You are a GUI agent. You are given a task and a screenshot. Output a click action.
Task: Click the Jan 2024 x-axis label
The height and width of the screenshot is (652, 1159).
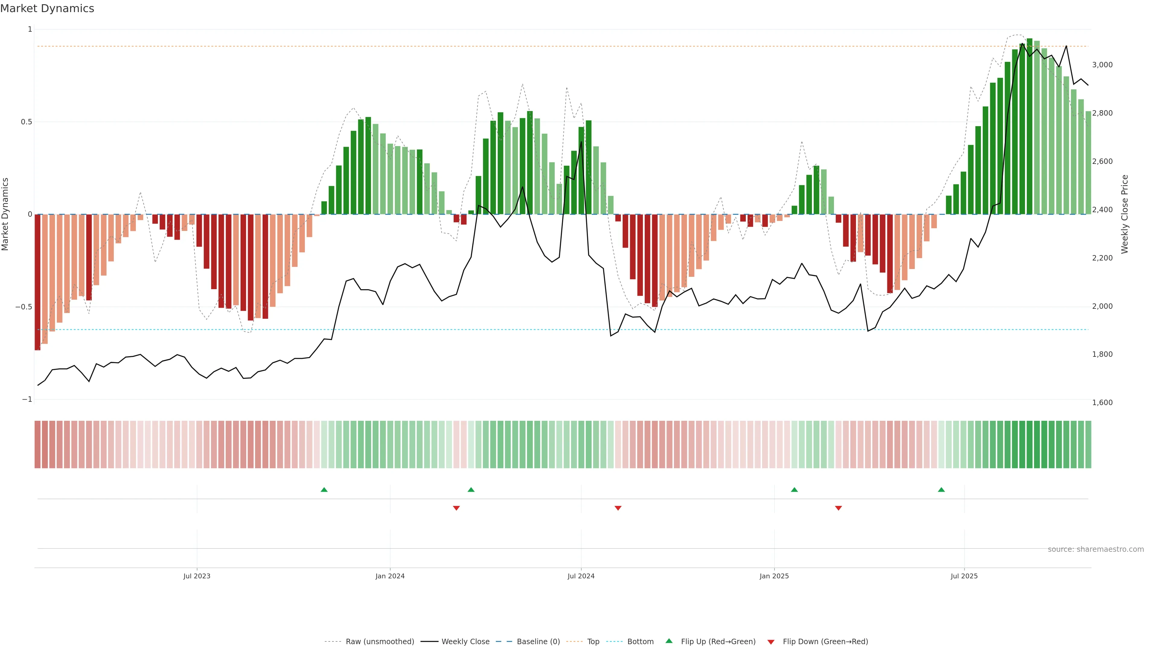(x=390, y=576)
